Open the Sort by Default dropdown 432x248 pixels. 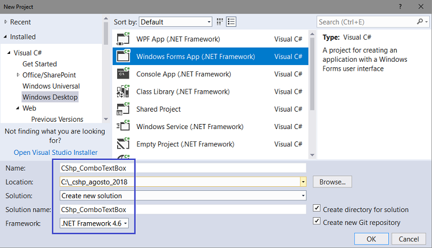tap(176, 22)
